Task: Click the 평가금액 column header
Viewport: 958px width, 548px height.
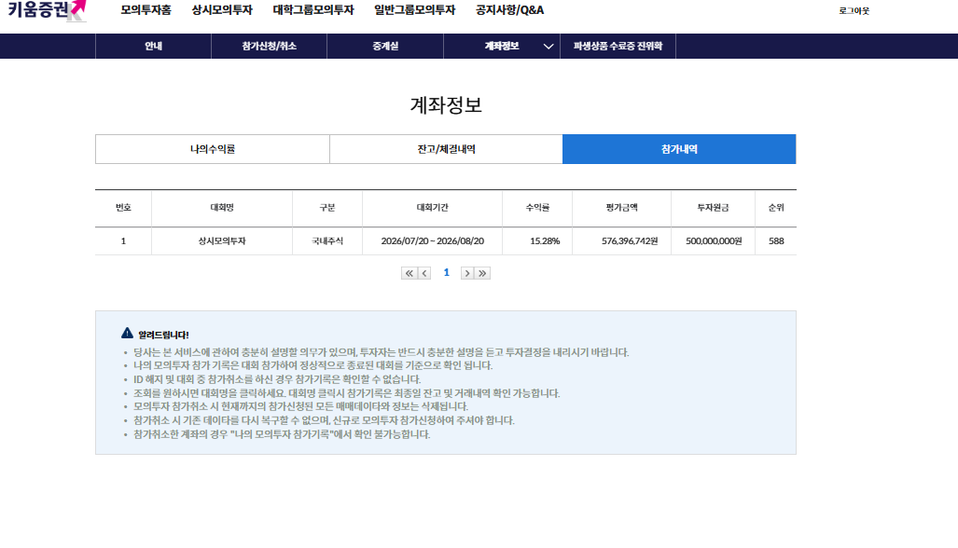Action: pyautogui.click(x=622, y=208)
